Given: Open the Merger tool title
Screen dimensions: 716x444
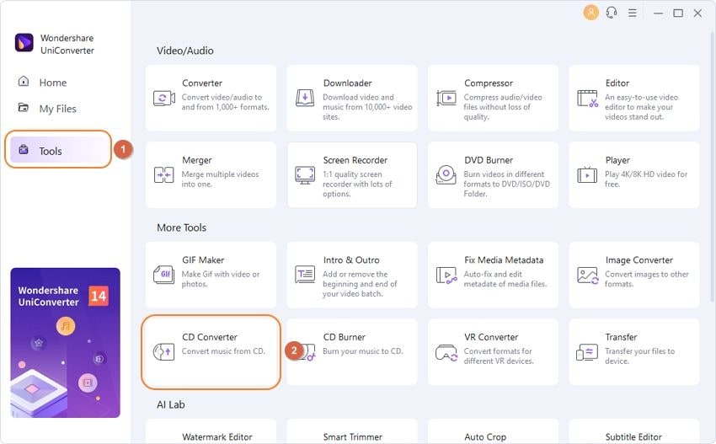Looking at the screenshot, I should coord(197,160).
